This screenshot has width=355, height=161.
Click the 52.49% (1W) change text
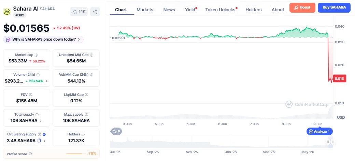[68, 28]
